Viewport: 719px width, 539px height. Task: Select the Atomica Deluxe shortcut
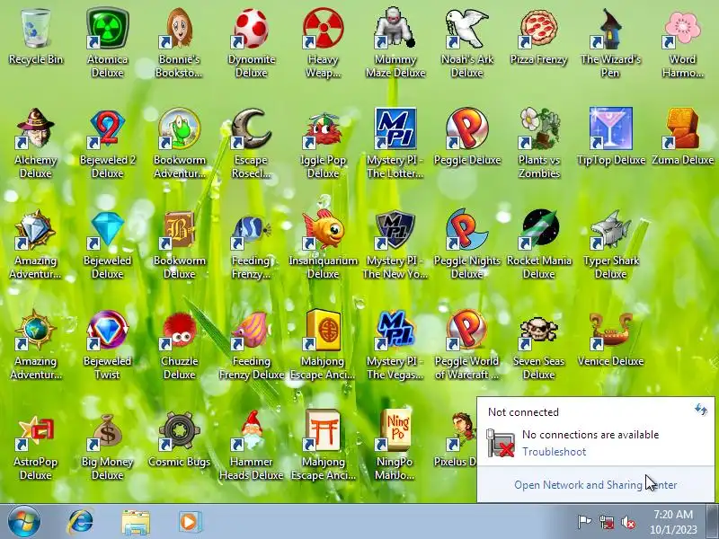coord(107,29)
